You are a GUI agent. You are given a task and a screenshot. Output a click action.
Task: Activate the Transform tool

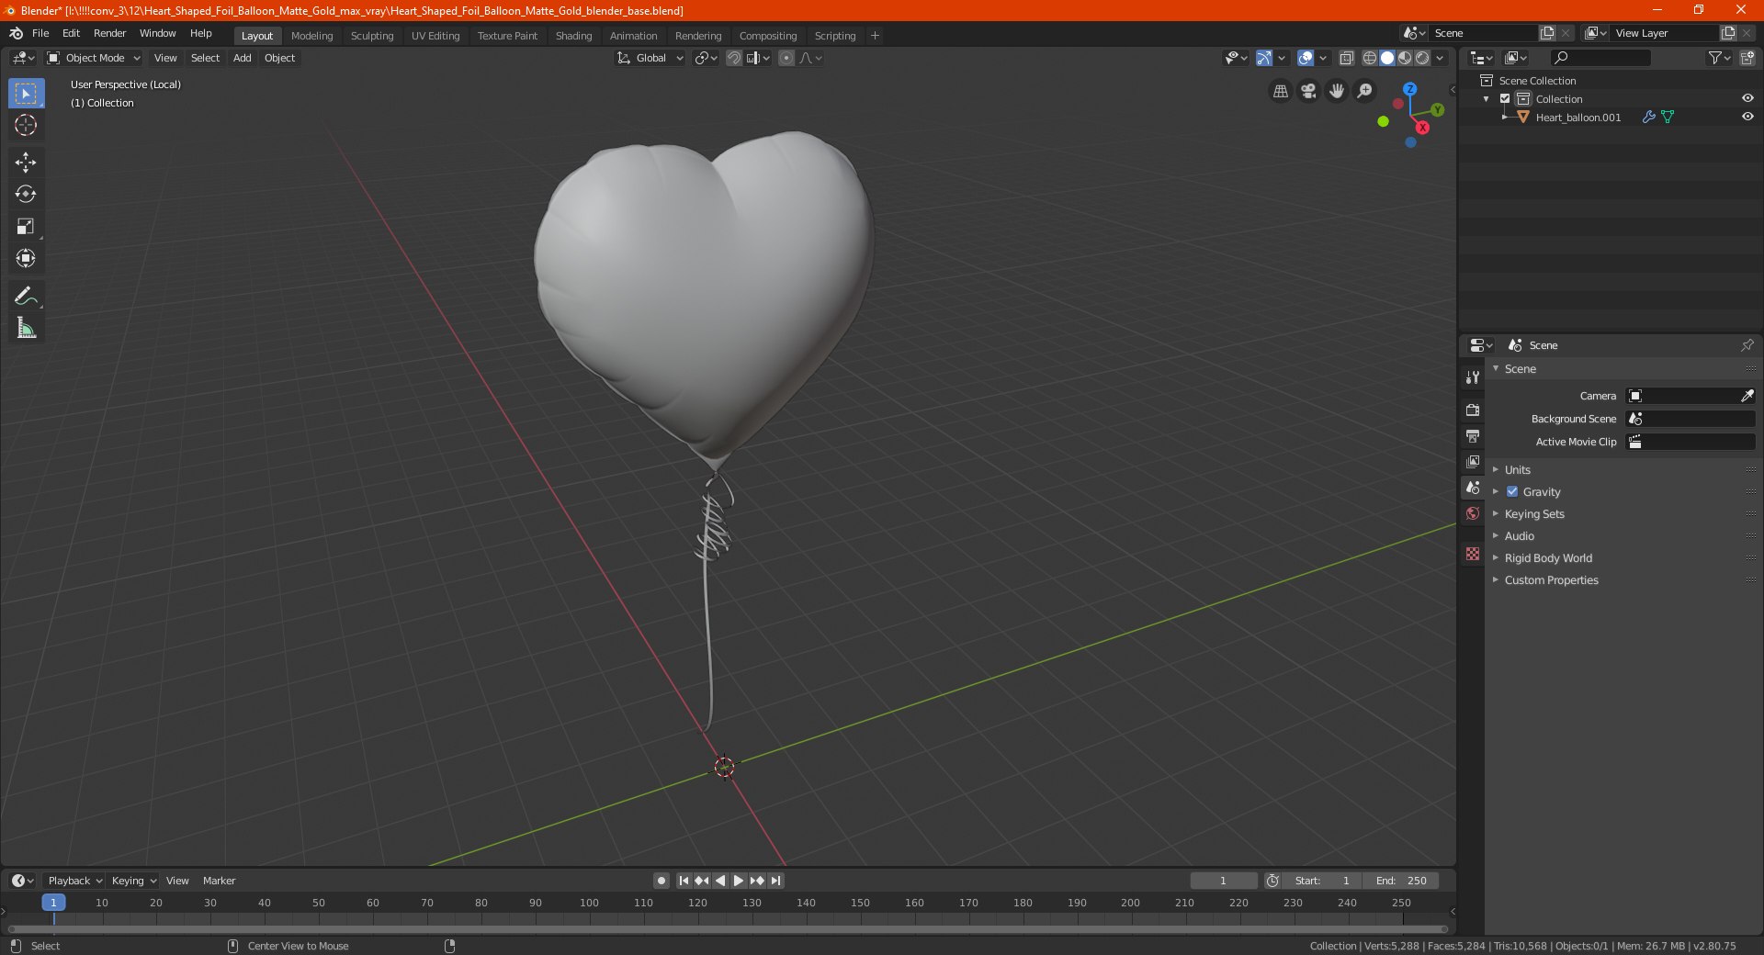coord(26,259)
